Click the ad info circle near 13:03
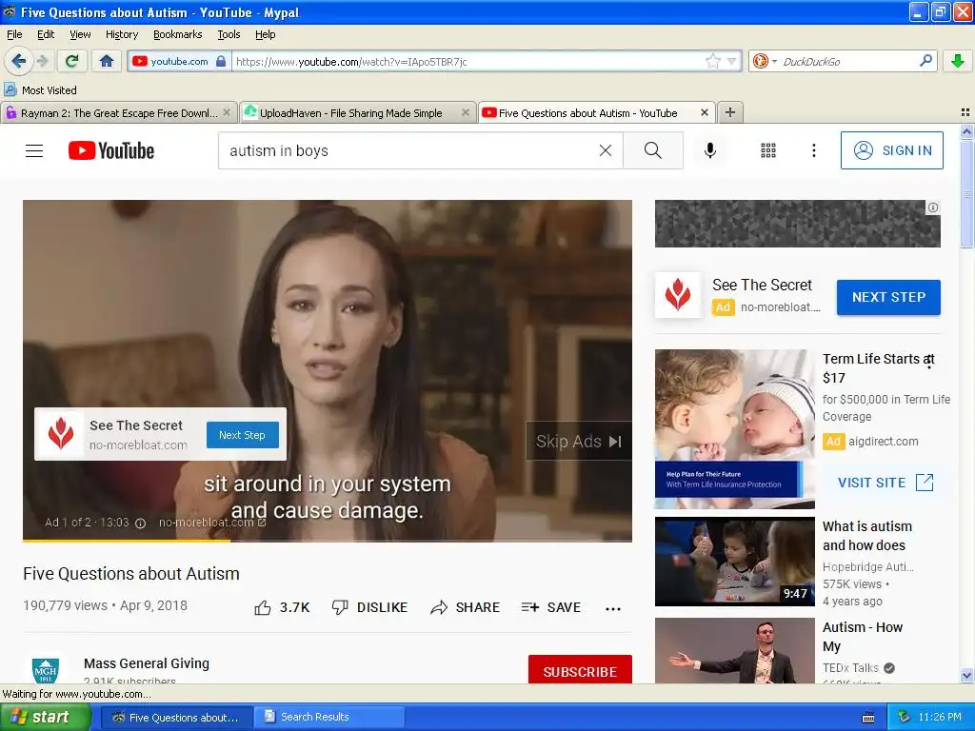This screenshot has height=731, width=975. pos(141,524)
